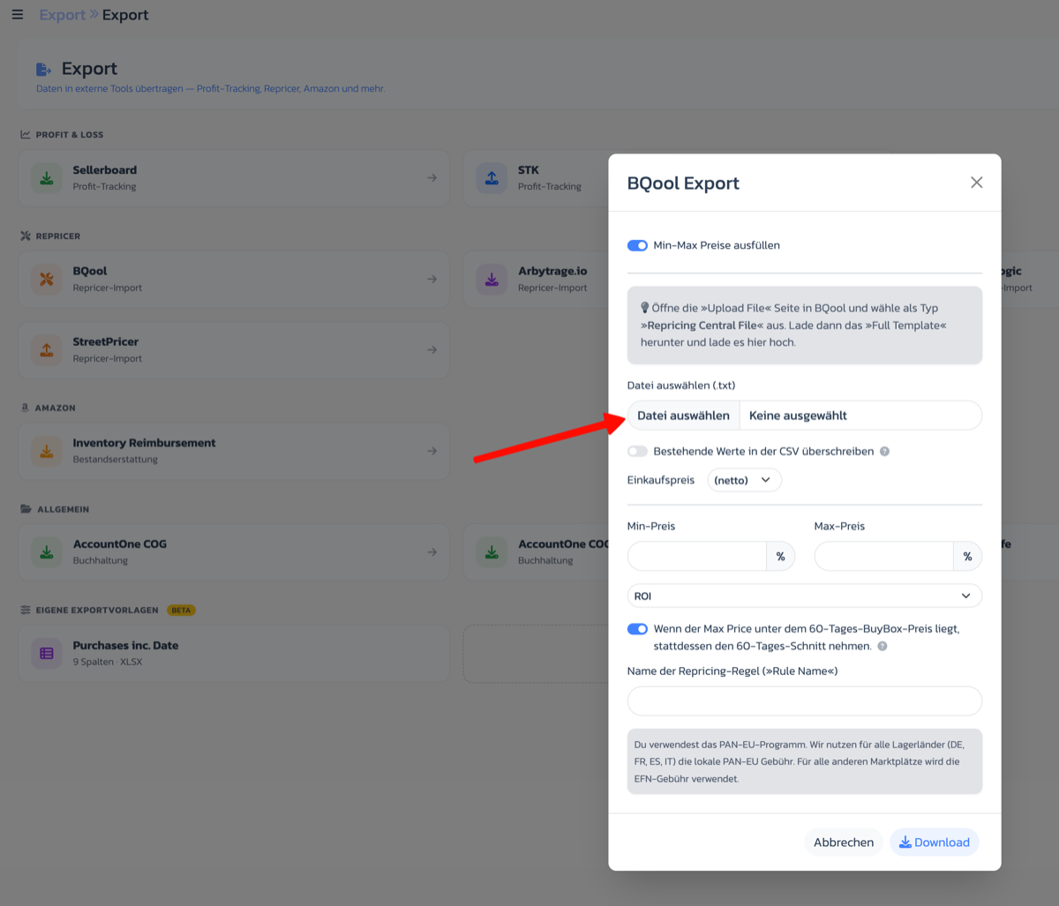Click the BQool Export dialog title
The width and height of the screenshot is (1059, 906).
tap(683, 183)
